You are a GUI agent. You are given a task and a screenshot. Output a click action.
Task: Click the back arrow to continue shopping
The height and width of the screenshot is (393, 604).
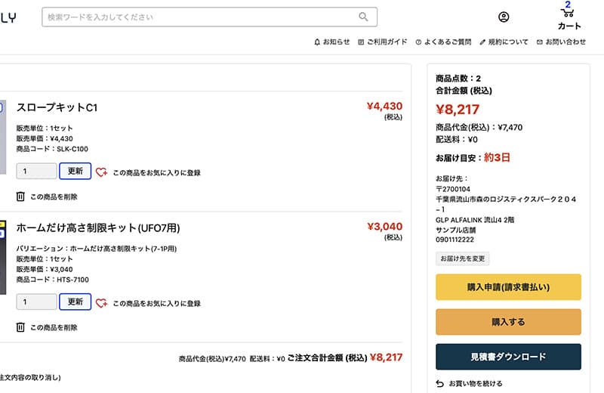tap(441, 383)
